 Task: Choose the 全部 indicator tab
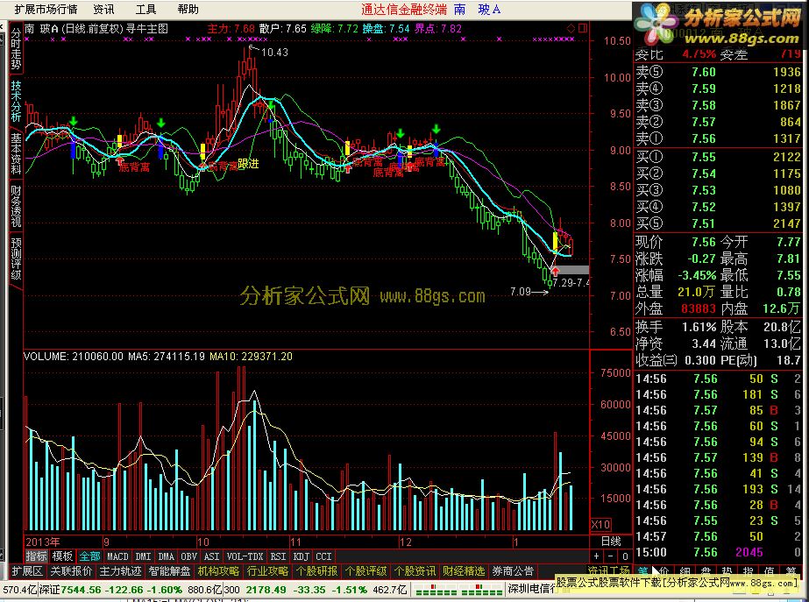pos(89,556)
